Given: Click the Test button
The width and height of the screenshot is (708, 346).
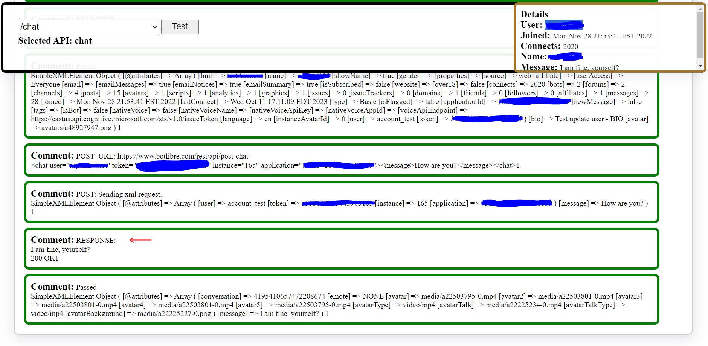Looking at the screenshot, I should click(x=180, y=27).
